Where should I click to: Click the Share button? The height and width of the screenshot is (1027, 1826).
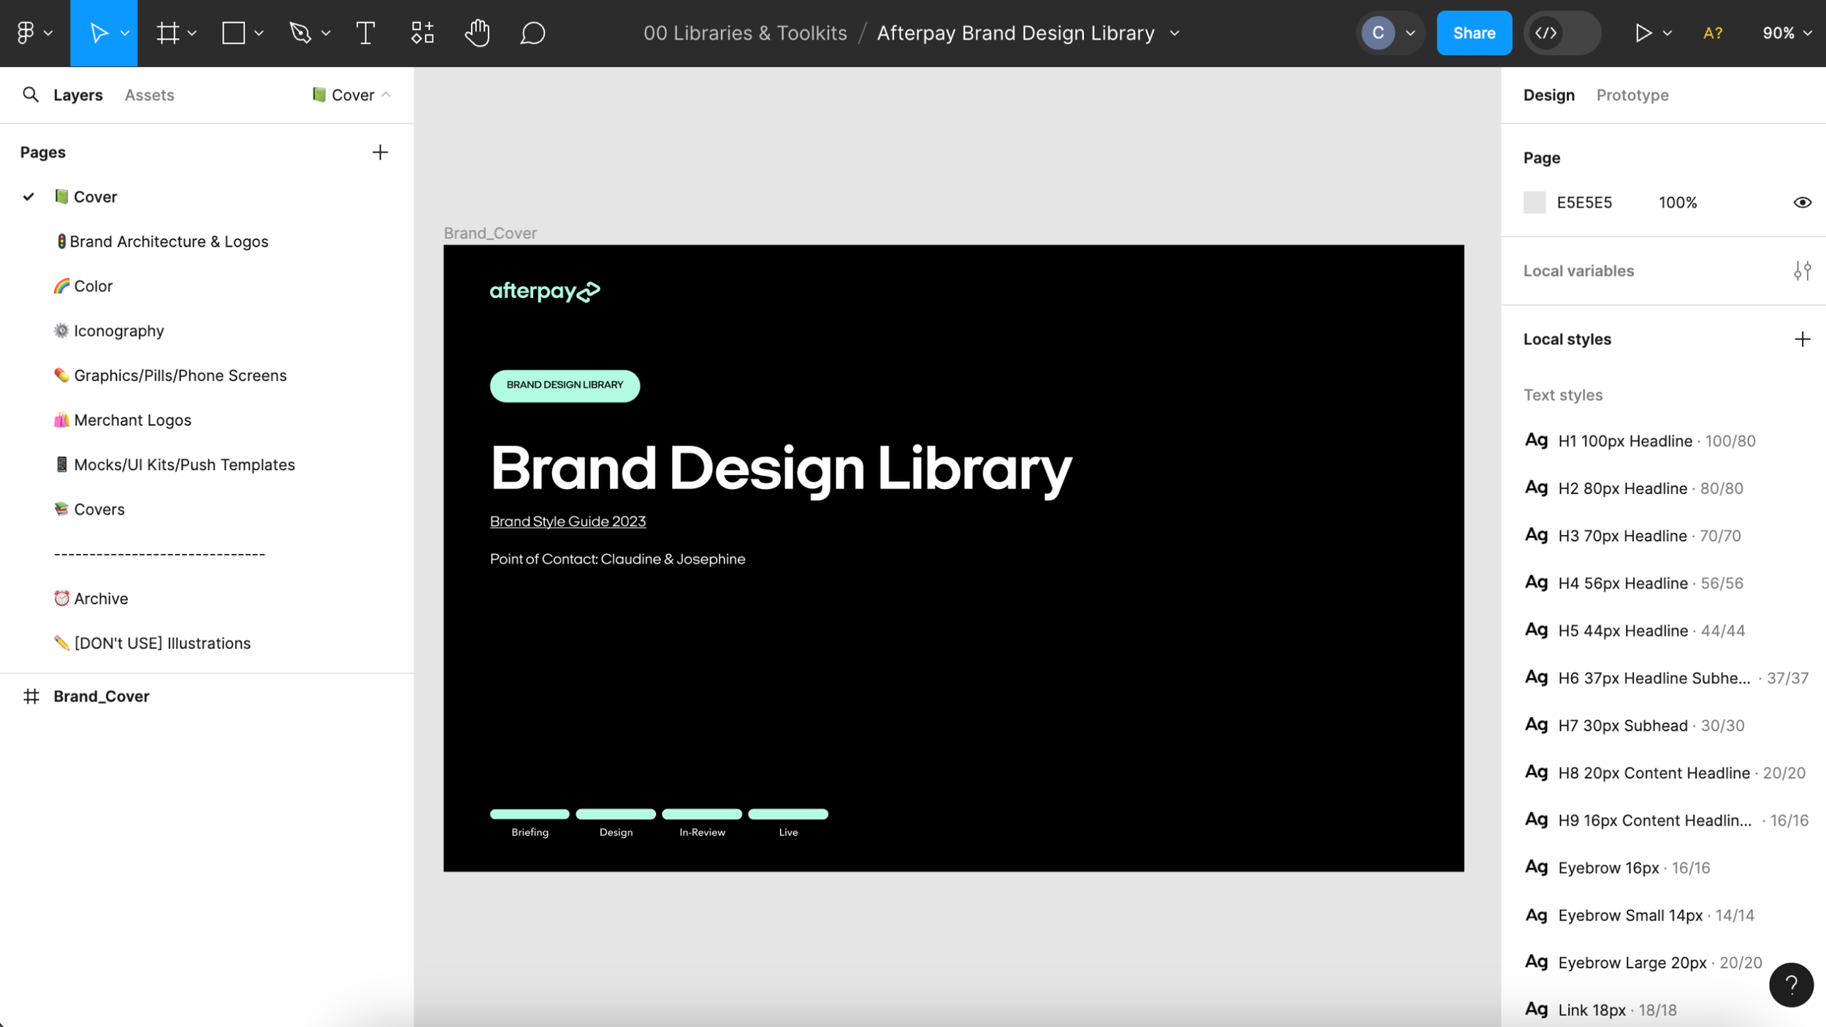click(x=1473, y=33)
